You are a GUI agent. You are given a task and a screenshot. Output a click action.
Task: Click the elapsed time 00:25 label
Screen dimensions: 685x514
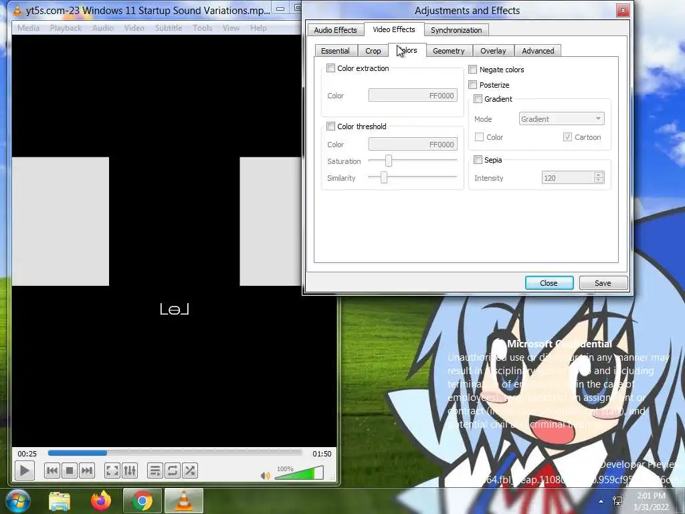coord(27,454)
